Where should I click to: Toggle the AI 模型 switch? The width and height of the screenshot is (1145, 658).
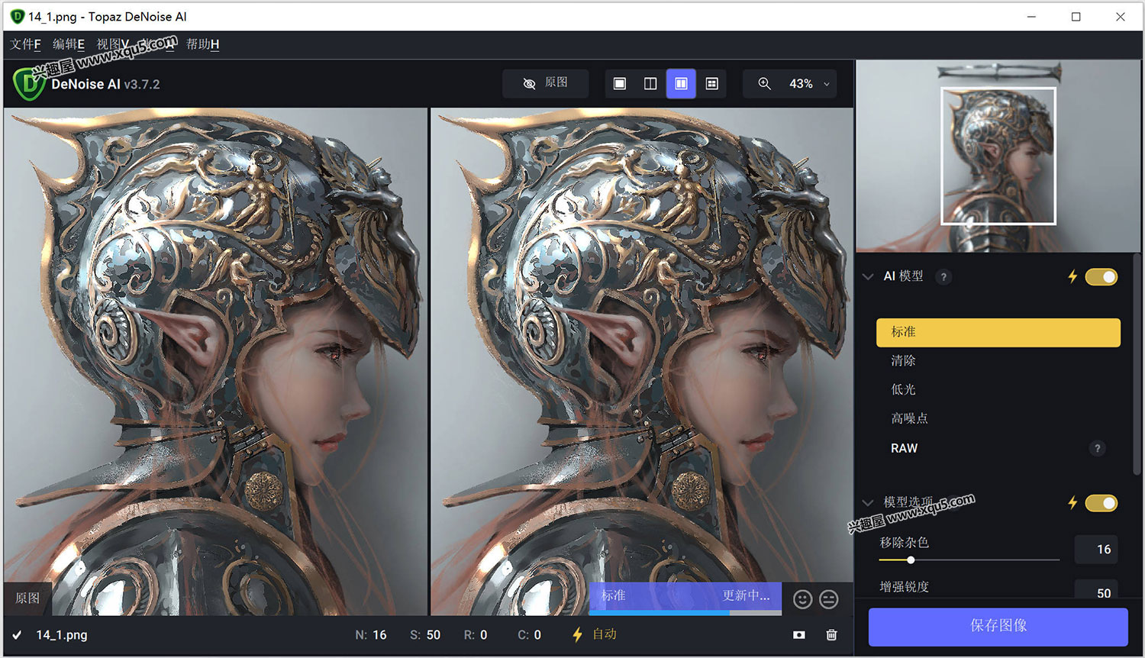tap(1101, 276)
